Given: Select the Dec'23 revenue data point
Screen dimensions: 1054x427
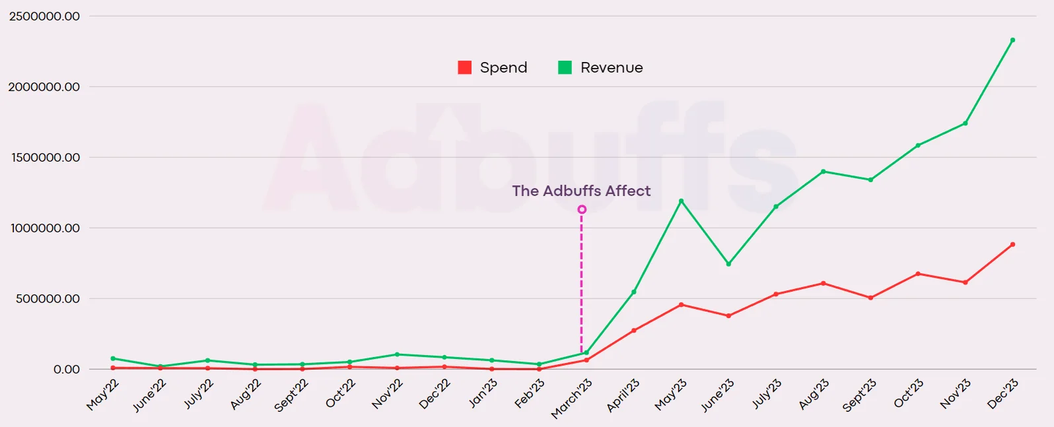Looking at the screenshot, I should tap(1012, 40).
